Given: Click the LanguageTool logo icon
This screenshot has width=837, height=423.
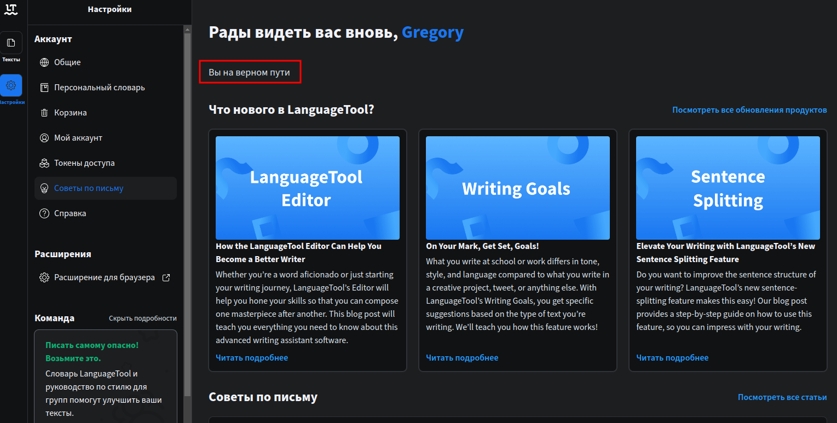Looking at the screenshot, I should pyautogui.click(x=11, y=9).
